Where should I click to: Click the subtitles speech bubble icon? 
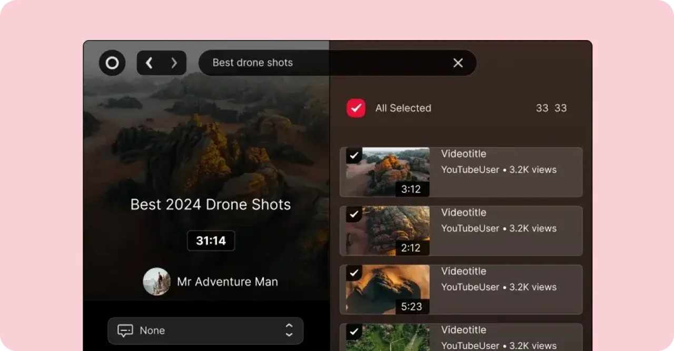point(125,331)
